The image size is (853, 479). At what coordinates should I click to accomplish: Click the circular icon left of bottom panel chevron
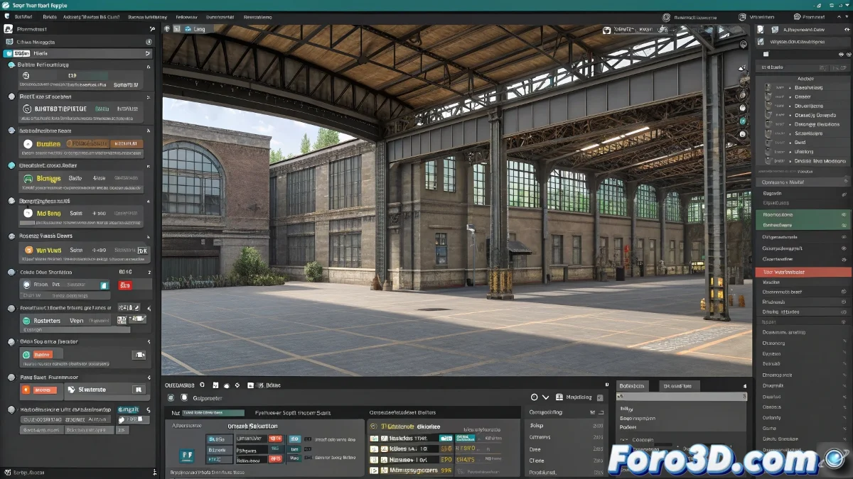(535, 397)
